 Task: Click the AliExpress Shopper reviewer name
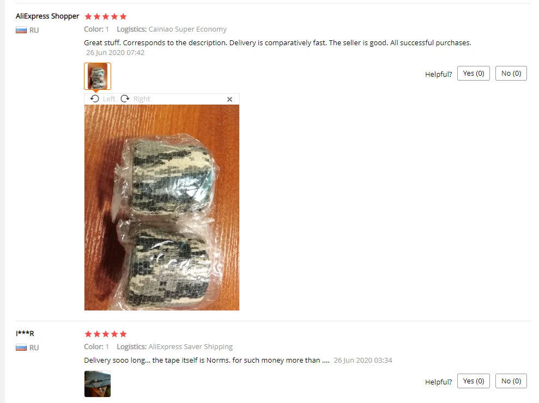click(x=47, y=16)
